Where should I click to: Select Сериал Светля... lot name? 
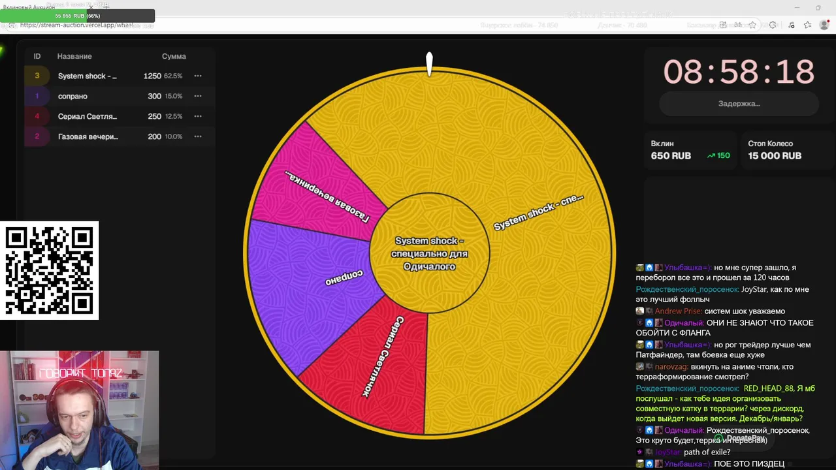[88, 116]
